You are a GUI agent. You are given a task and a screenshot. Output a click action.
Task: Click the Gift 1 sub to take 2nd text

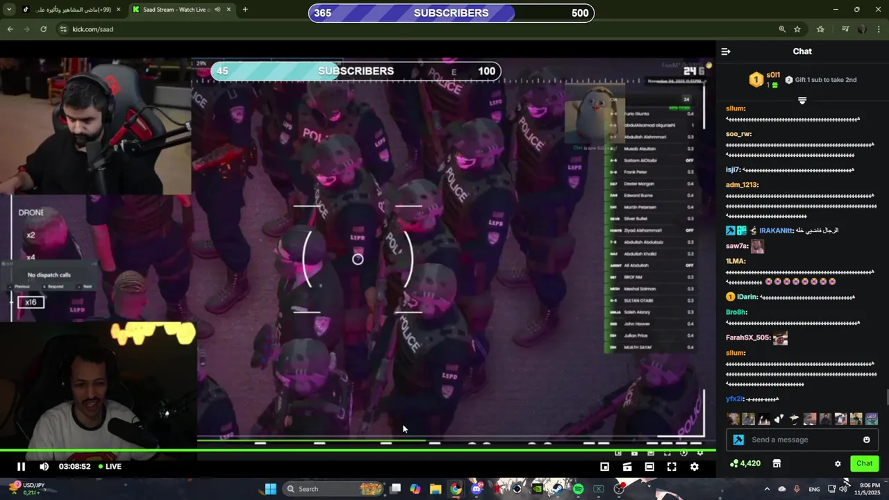coord(826,80)
